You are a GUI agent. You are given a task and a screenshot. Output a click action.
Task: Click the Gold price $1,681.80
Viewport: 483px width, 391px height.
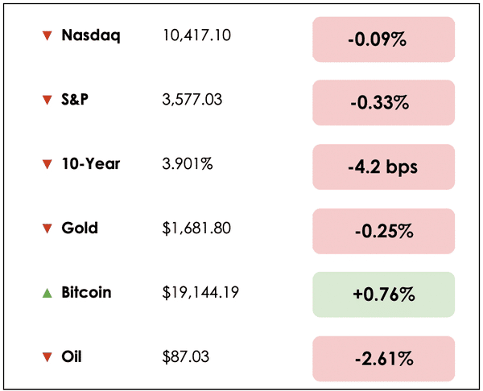196,228
